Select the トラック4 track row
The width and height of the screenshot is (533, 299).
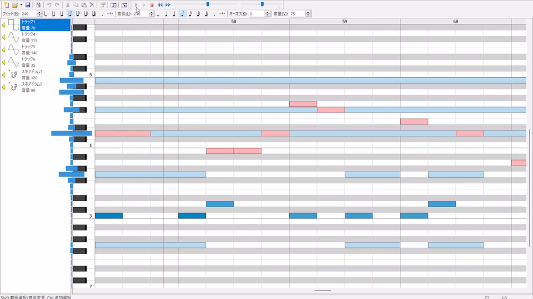point(45,37)
